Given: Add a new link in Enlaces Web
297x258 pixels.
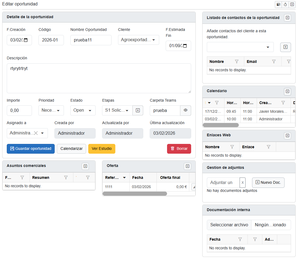Looking at the screenshot, I should (x=288, y=136).
